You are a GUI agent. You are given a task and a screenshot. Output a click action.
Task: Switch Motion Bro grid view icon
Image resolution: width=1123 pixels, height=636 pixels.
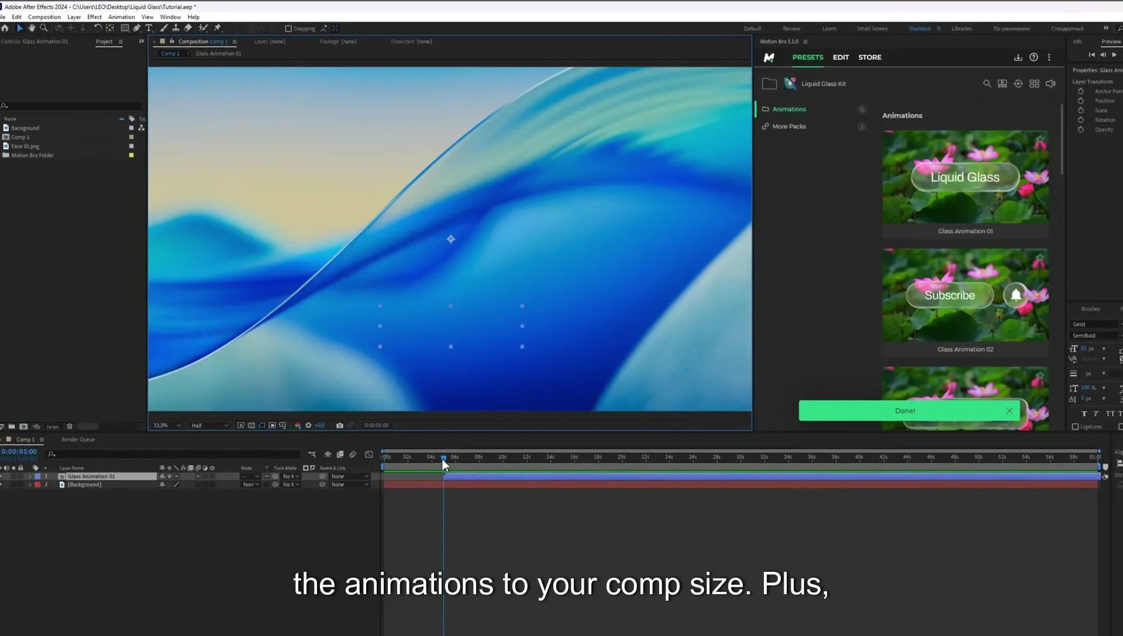click(1034, 84)
